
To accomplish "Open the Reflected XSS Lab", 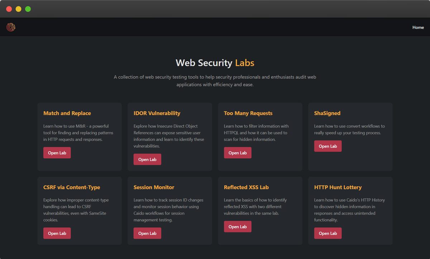I will (x=238, y=227).
